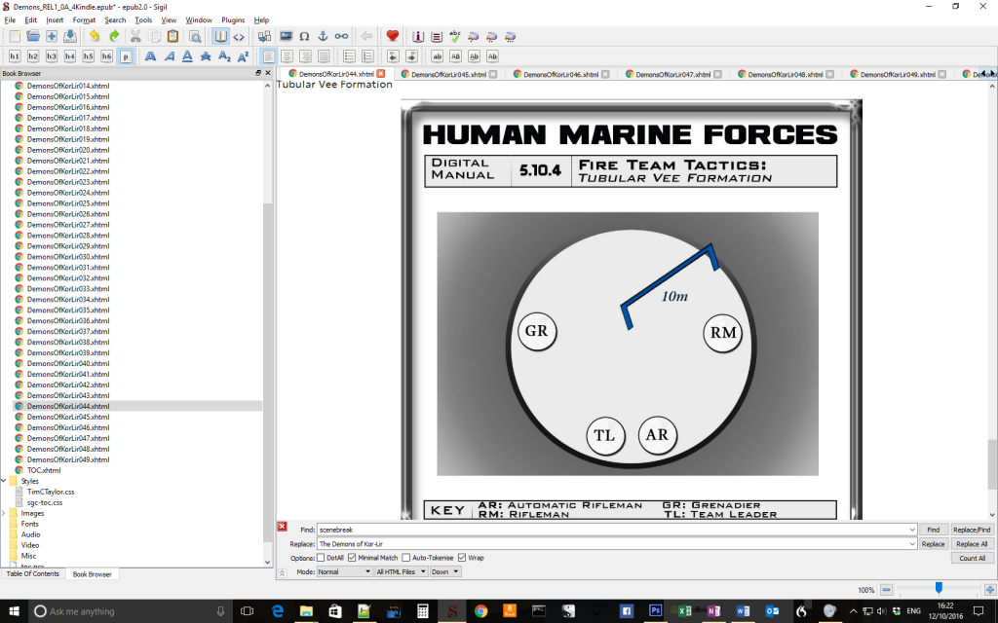Enable the DotAll search option
The height and width of the screenshot is (623, 998).
tap(320, 557)
